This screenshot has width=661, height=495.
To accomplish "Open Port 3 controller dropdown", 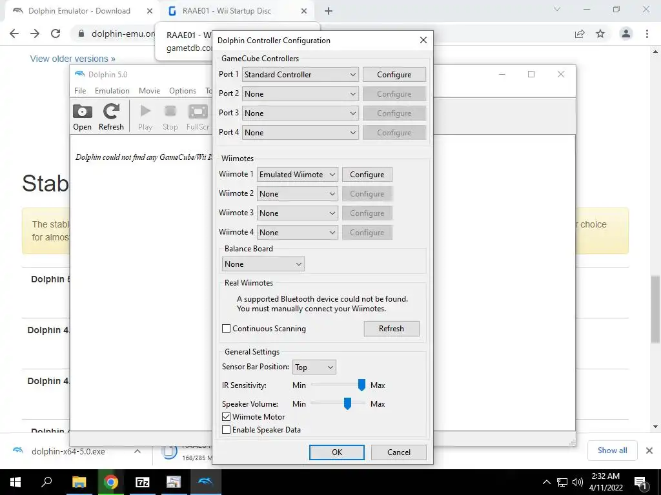I will [300, 113].
